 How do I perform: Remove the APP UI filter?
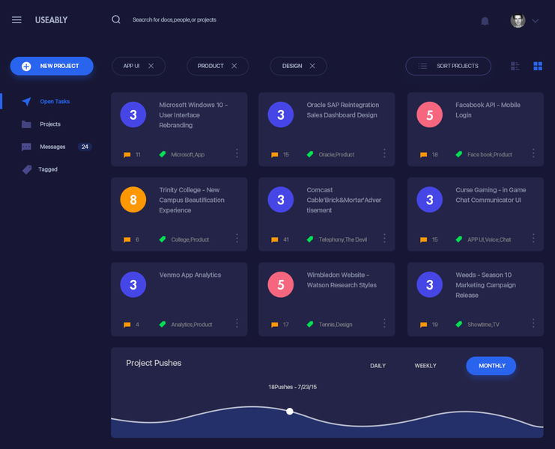pyautogui.click(x=151, y=66)
